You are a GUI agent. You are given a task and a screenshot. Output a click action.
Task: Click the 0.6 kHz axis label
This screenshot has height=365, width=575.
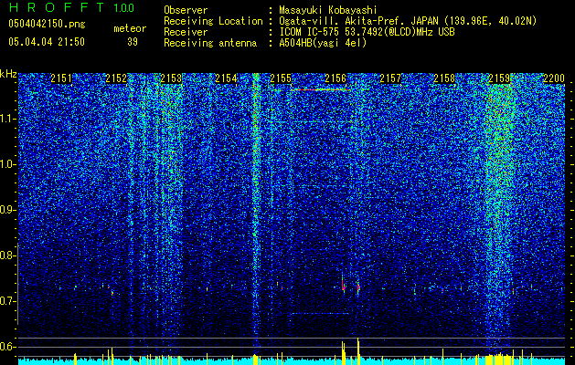[x=8, y=347]
